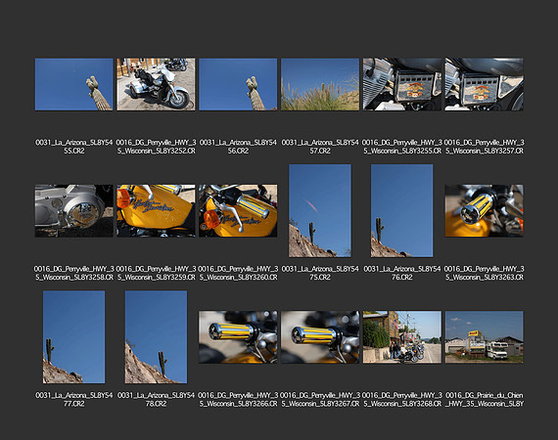Click the file name ending Wisconsin_SL8Y3257.CR
558x440 pixels.
(484, 147)
